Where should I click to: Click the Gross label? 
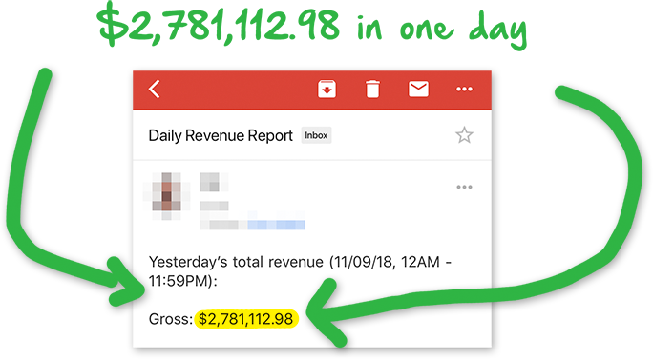171,319
